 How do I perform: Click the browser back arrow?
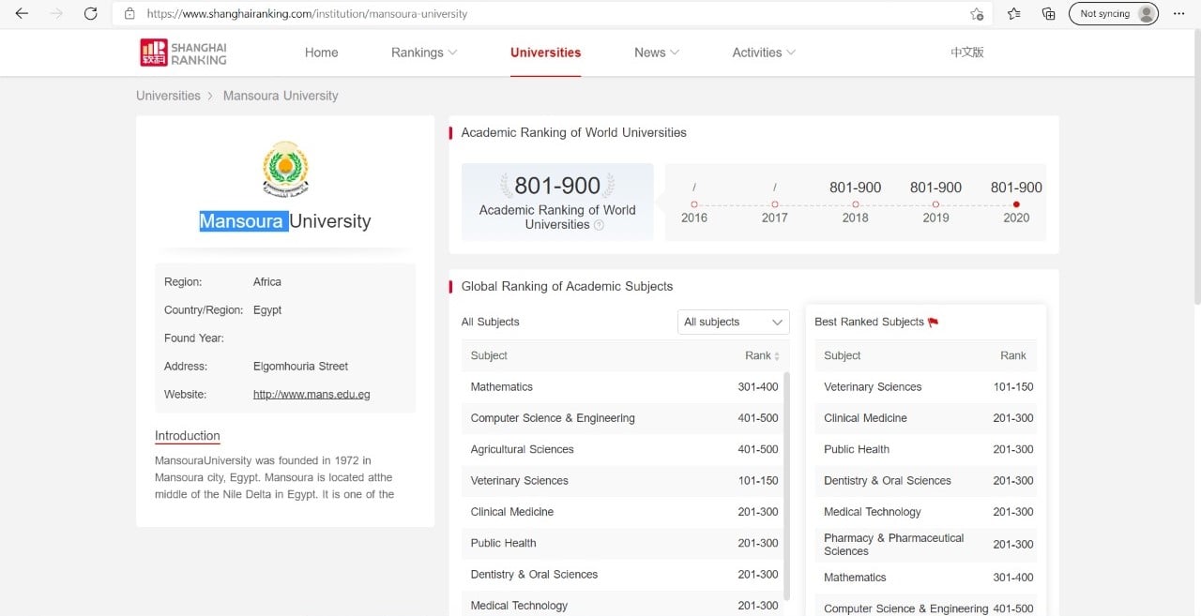tap(22, 14)
